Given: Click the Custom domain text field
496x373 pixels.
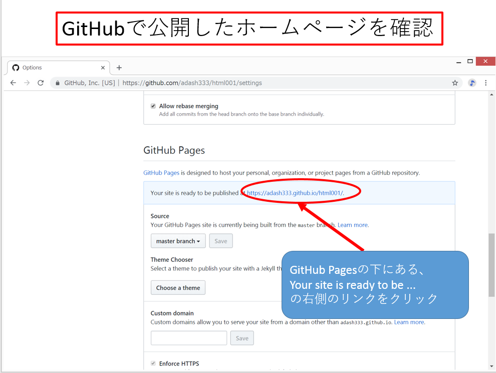Looking at the screenshot, I should point(189,338).
